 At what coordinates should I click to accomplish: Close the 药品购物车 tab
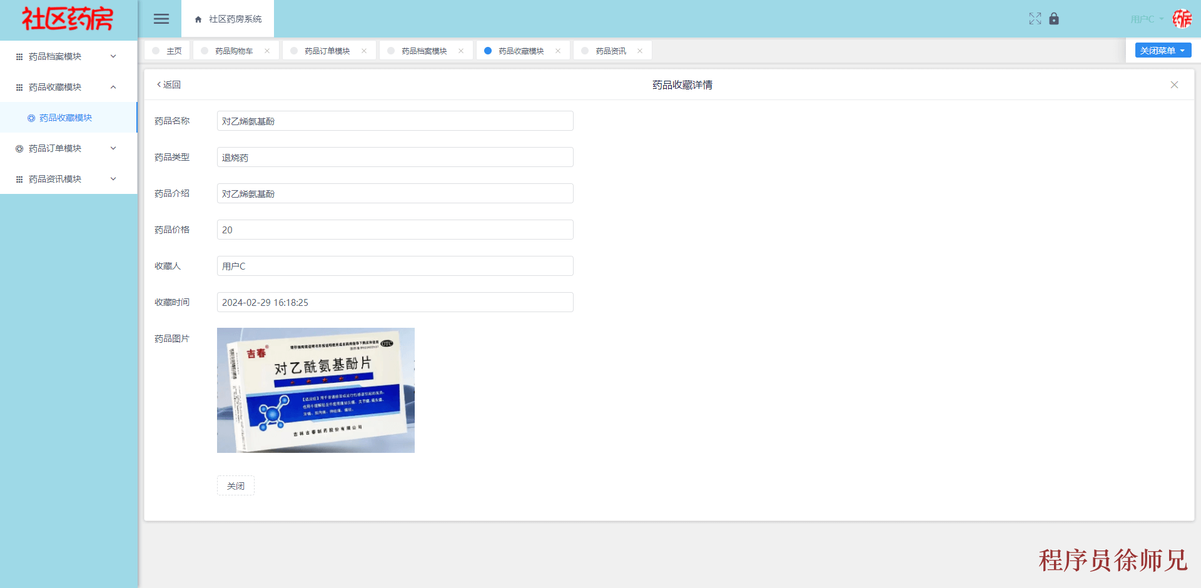(267, 51)
